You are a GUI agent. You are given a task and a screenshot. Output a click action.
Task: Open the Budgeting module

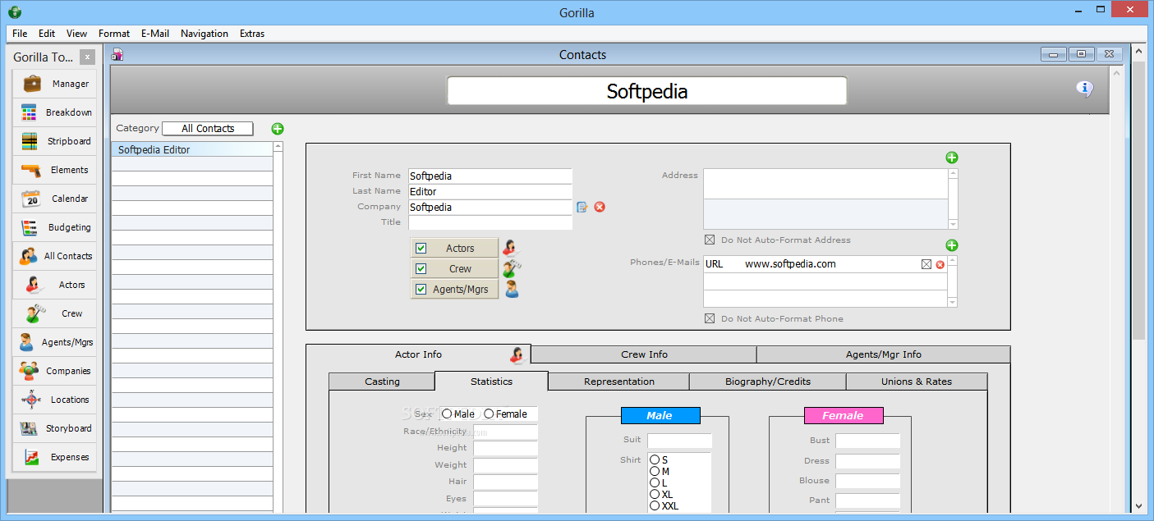[x=55, y=227]
